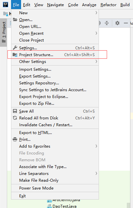This screenshot has width=133, height=208.
Task: Expand the Open Recent submenu
Action: click(96, 33)
